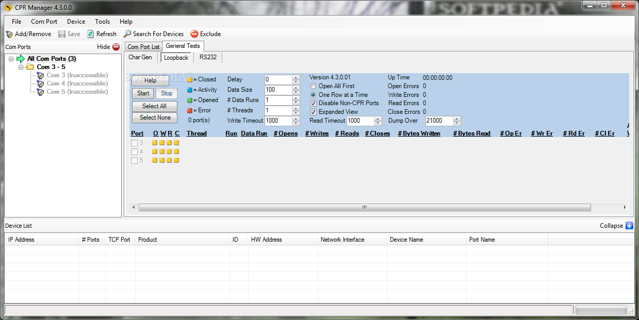
Task: Increase the Delay value with its up arrow
Action: pyautogui.click(x=296, y=78)
